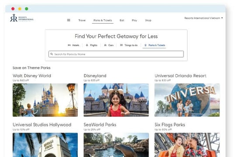Switch to the Hotels search tab

coord(73,45)
